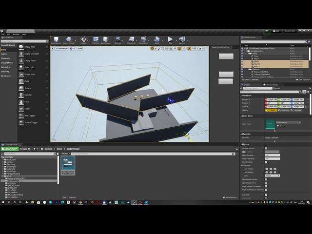Toggle visibility eye for Bump_StaticMesh row
The height and width of the screenshot is (234, 312).
click(x=242, y=72)
